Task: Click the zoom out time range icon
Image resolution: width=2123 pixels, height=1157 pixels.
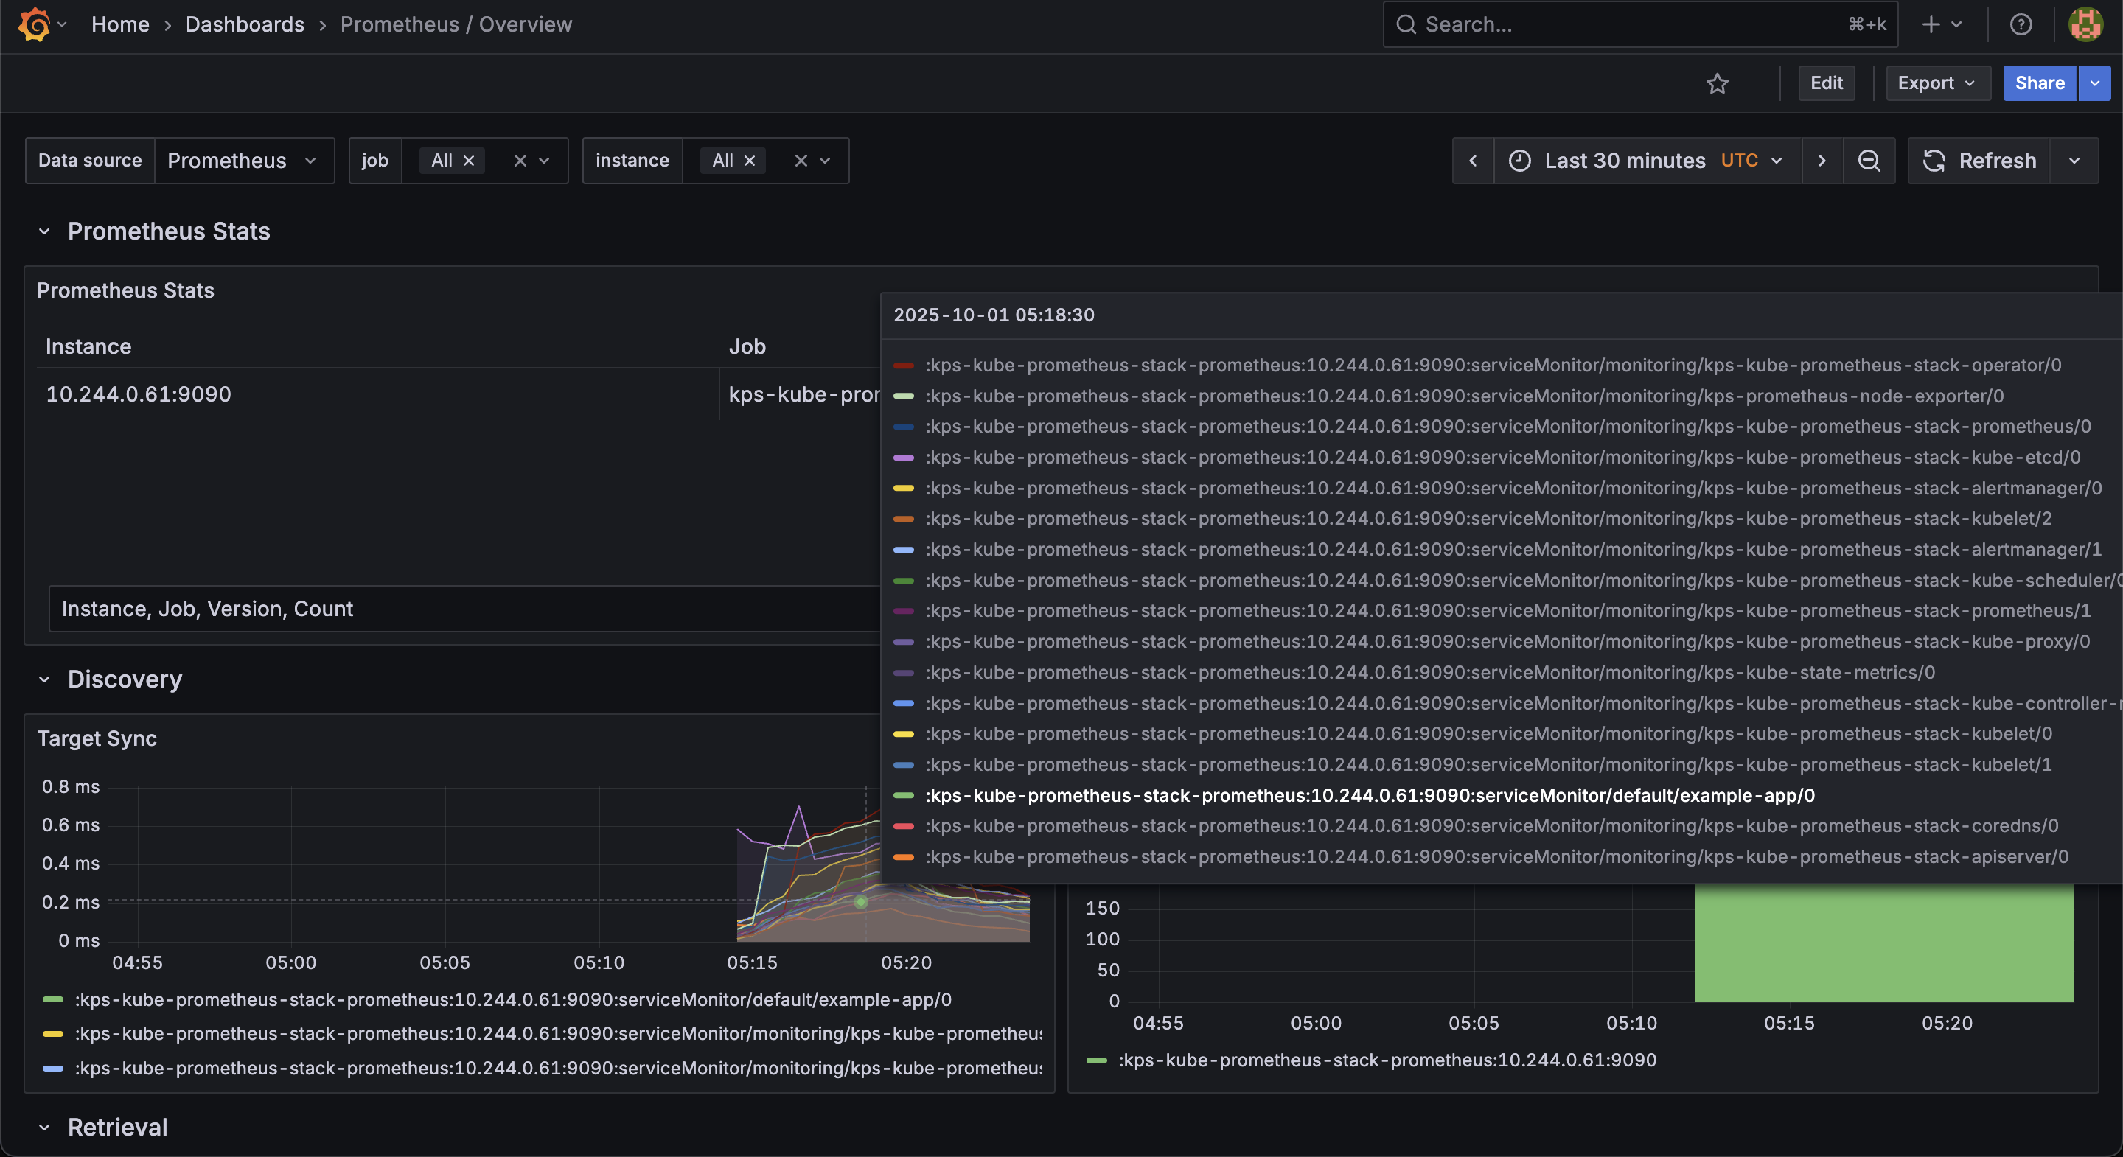Action: click(x=1869, y=161)
